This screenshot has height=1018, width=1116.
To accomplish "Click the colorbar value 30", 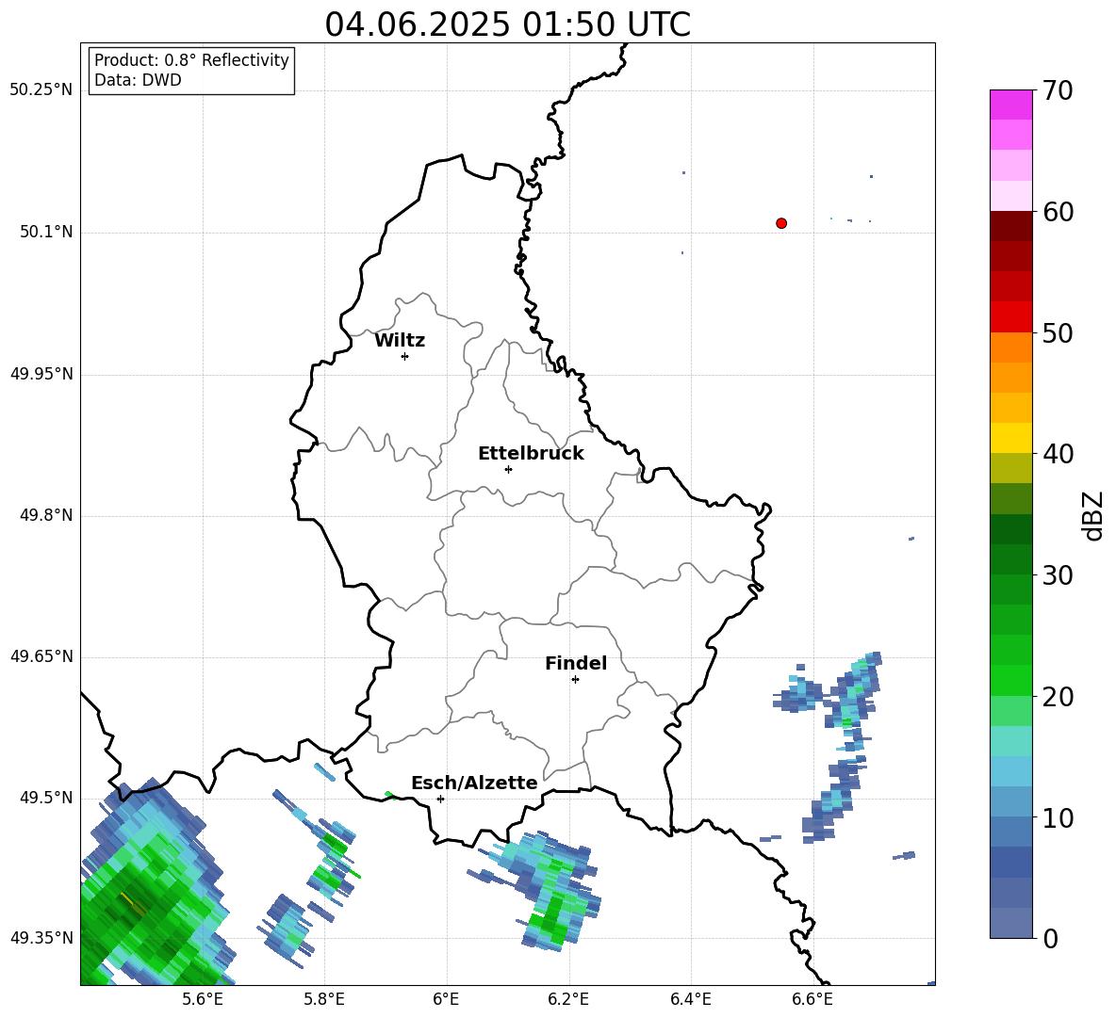I will click(1058, 575).
